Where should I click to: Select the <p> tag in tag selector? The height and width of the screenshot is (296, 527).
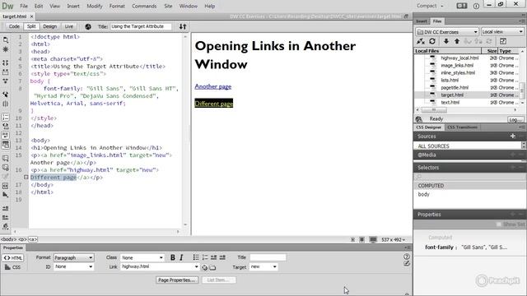point(22,239)
